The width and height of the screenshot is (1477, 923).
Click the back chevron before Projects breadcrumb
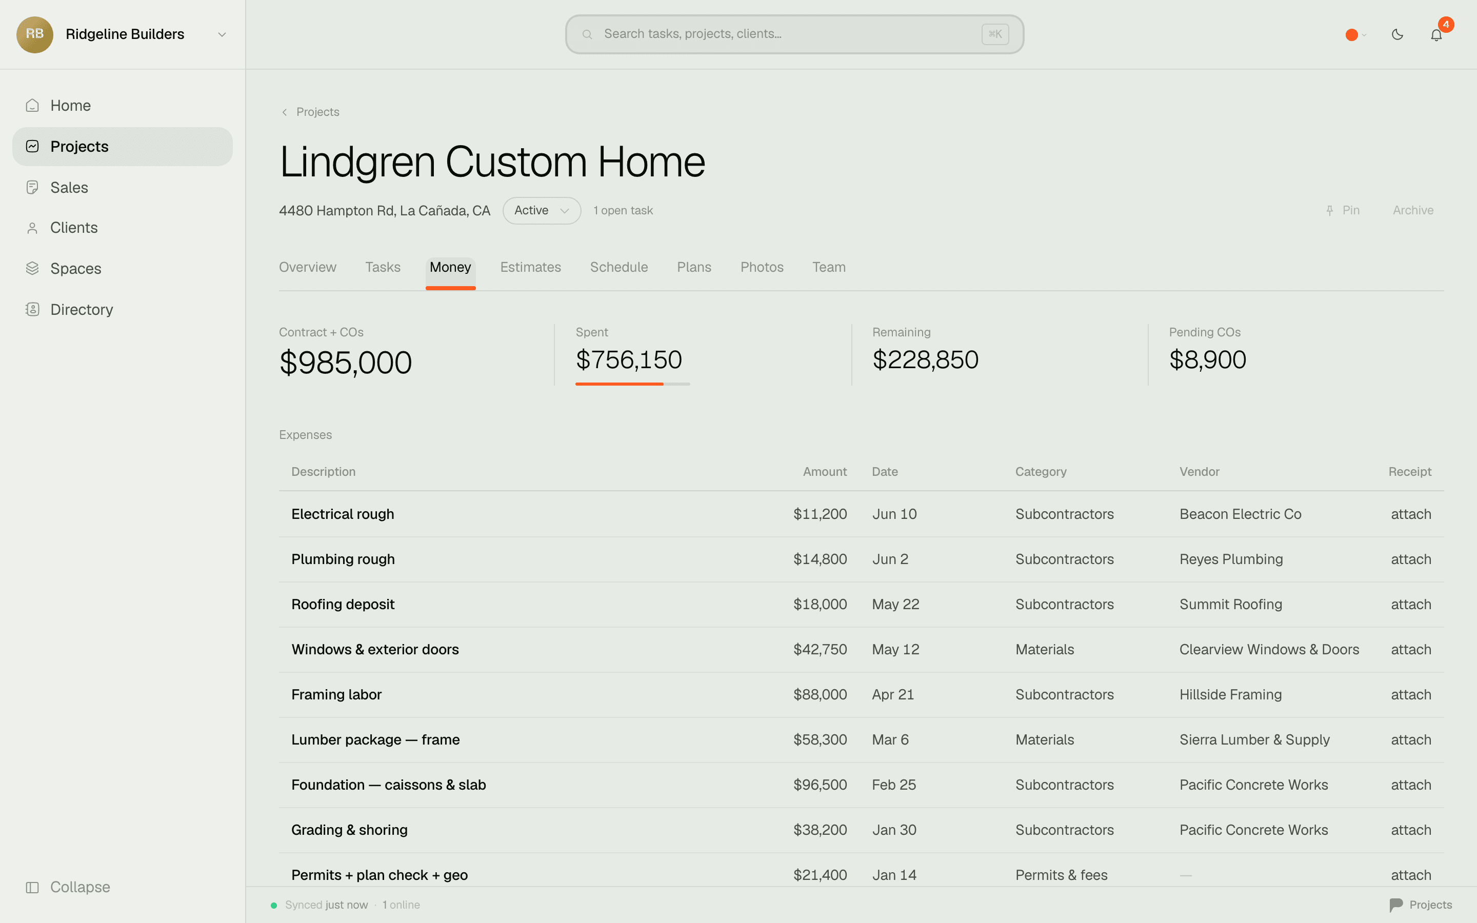point(285,112)
